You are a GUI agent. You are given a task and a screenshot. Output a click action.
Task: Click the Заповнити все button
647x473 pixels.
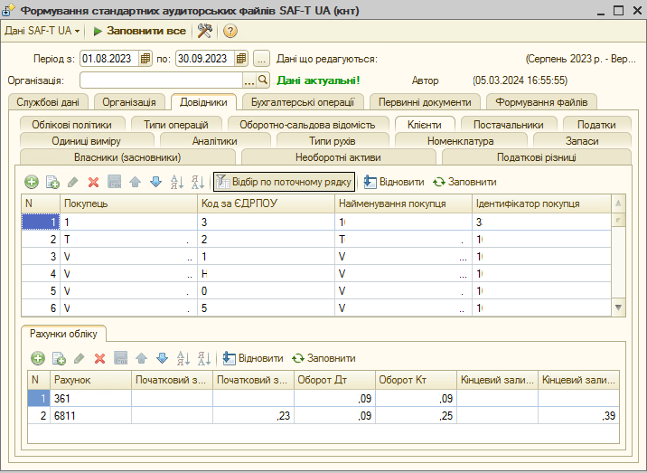coord(139,31)
